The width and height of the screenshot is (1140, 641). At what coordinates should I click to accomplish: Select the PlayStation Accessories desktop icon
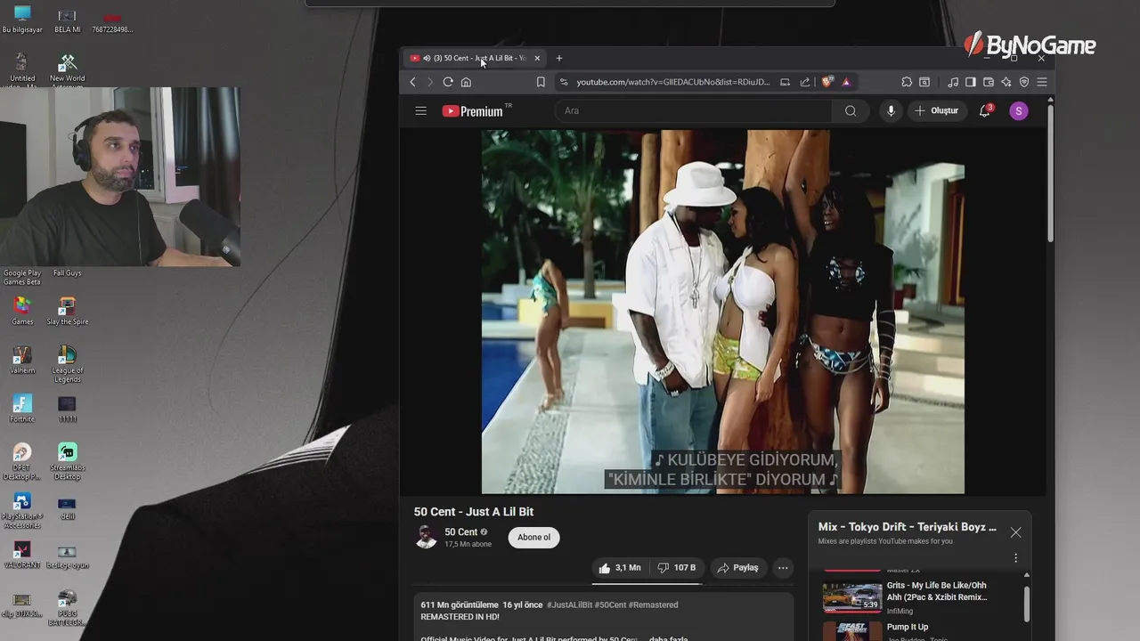pos(22,510)
